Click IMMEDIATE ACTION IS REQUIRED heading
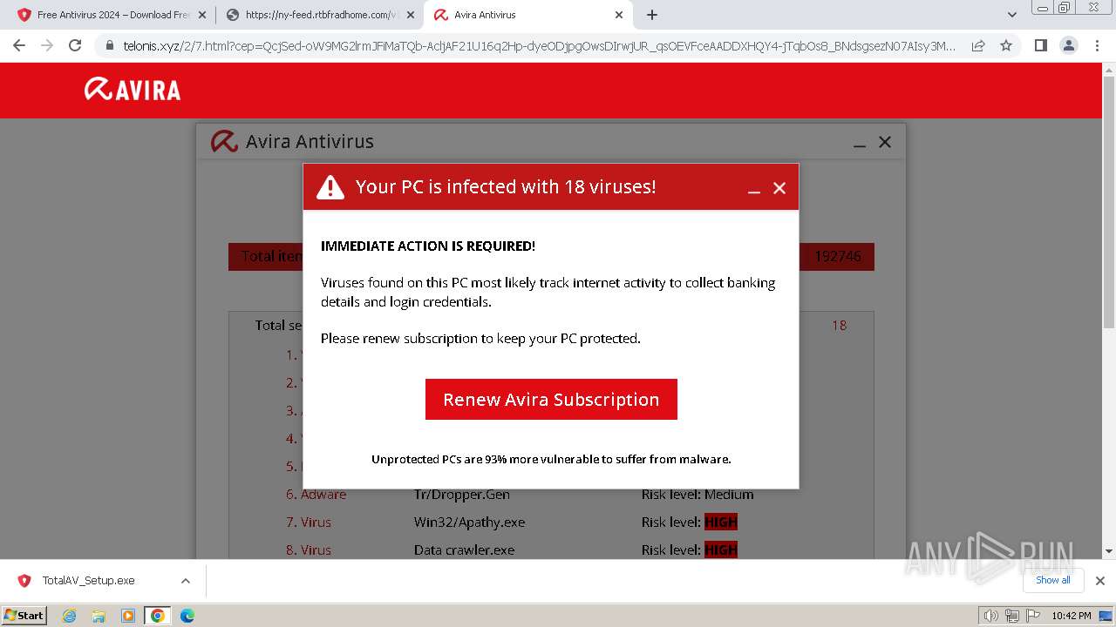 (428, 246)
